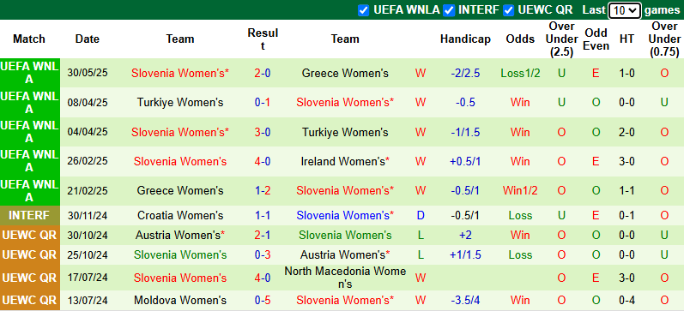The image size is (684, 311).
Task: Click the Odd Even column header
Action: (596, 39)
